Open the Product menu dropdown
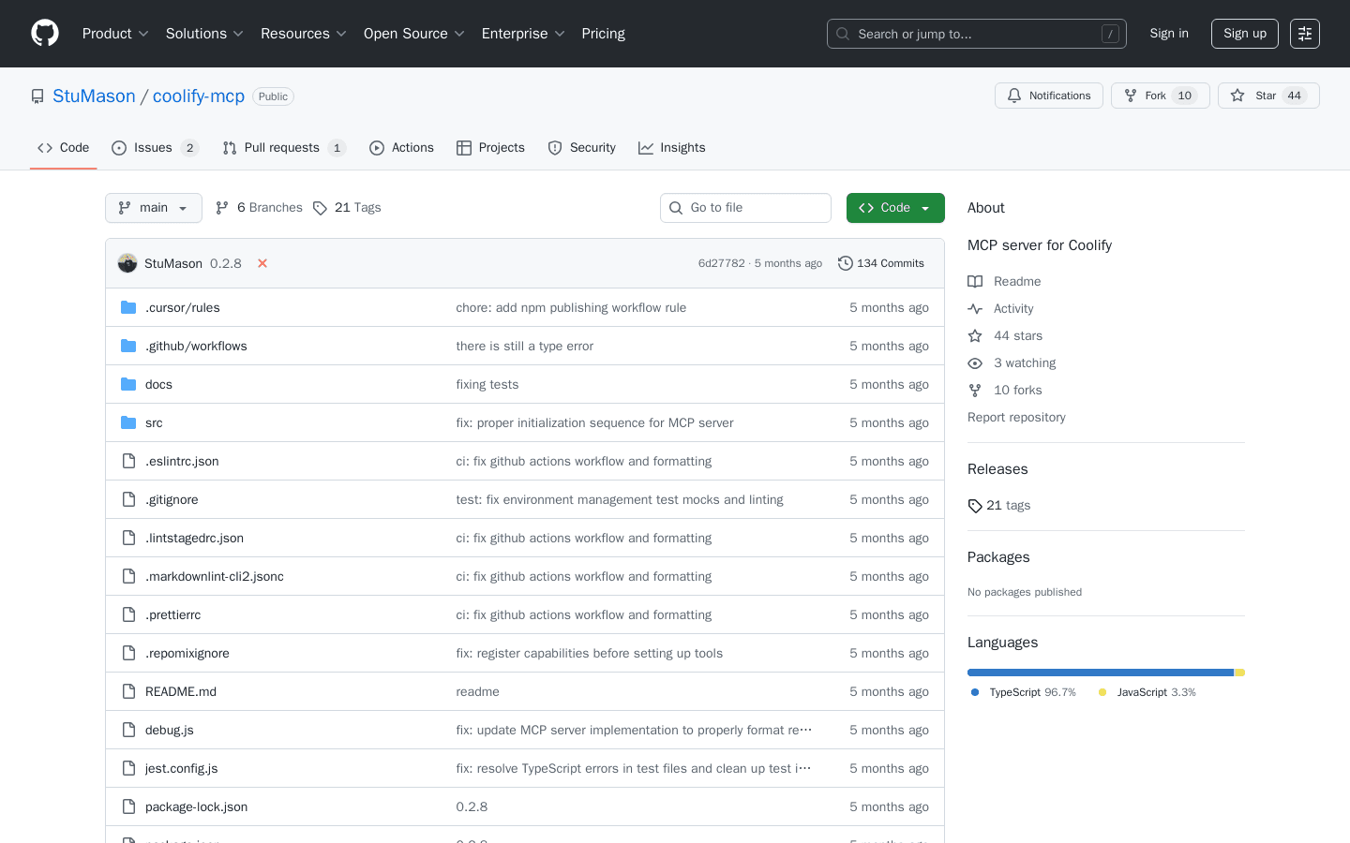1350x843 pixels. (x=114, y=33)
